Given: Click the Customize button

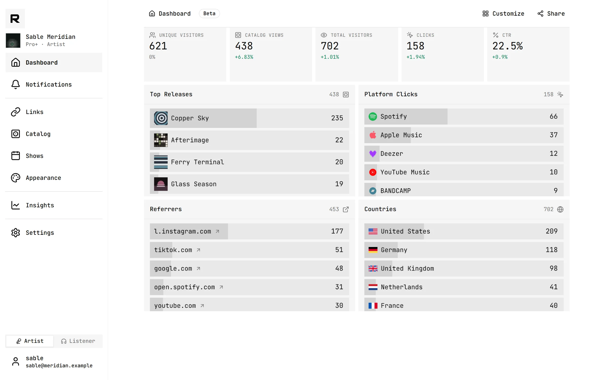Looking at the screenshot, I should 503,13.
